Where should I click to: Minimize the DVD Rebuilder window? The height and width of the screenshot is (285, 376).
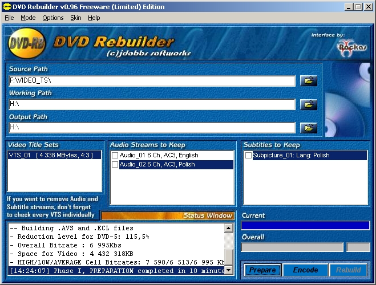pos(349,7)
